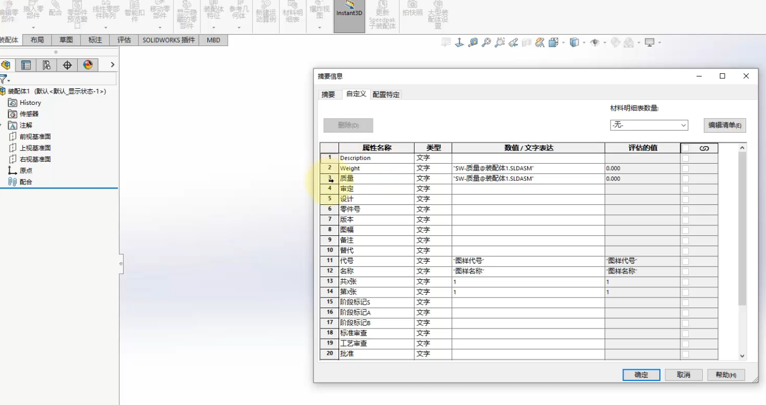Click the value cell for the 设计 property
Image resolution: width=766 pixels, height=405 pixels.
pyautogui.click(x=528, y=199)
